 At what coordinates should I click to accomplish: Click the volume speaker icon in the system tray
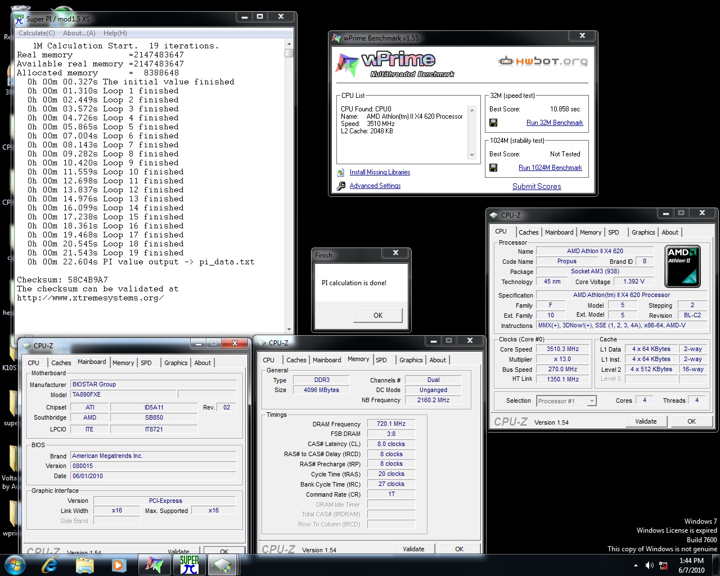click(x=649, y=565)
